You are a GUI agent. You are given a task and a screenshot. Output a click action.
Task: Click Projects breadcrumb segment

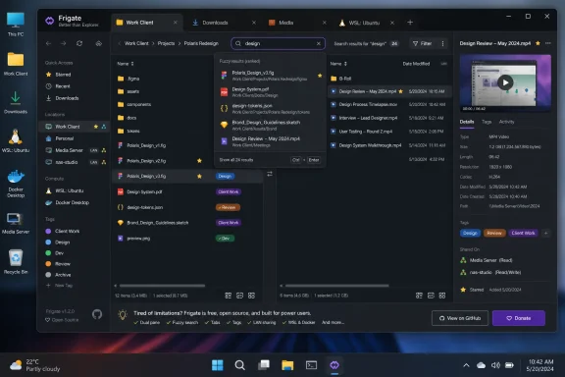click(166, 43)
